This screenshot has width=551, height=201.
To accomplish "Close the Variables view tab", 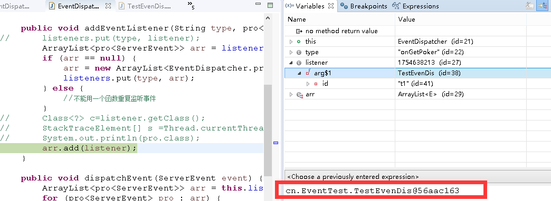I will click(x=331, y=6).
